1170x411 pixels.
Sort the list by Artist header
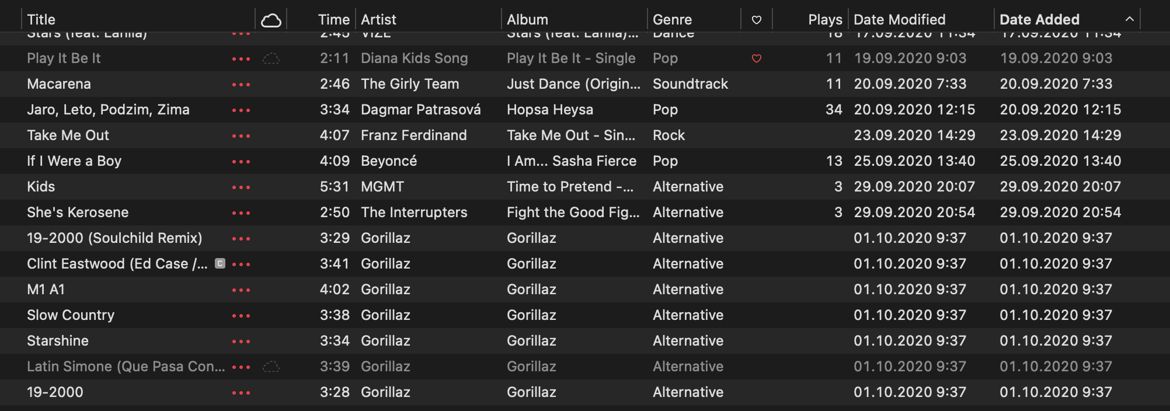pyautogui.click(x=378, y=20)
